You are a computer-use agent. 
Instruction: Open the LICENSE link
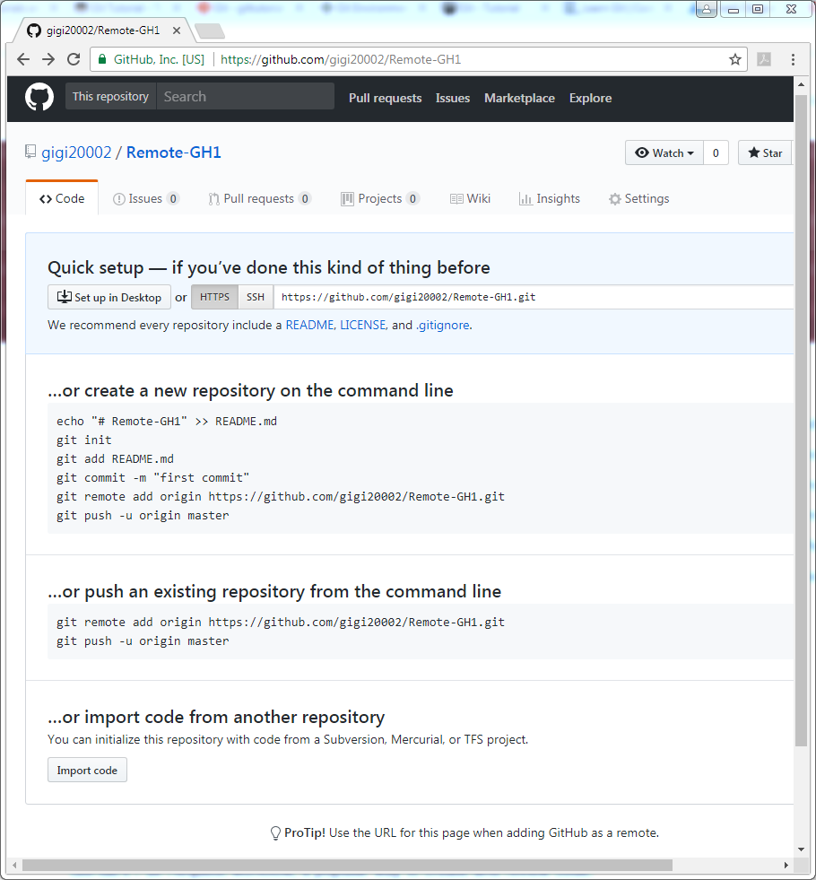pyautogui.click(x=363, y=325)
